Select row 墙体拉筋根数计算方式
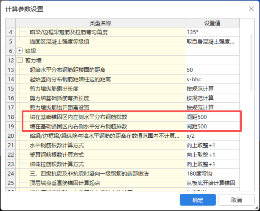260x211 pixels. (100, 164)
